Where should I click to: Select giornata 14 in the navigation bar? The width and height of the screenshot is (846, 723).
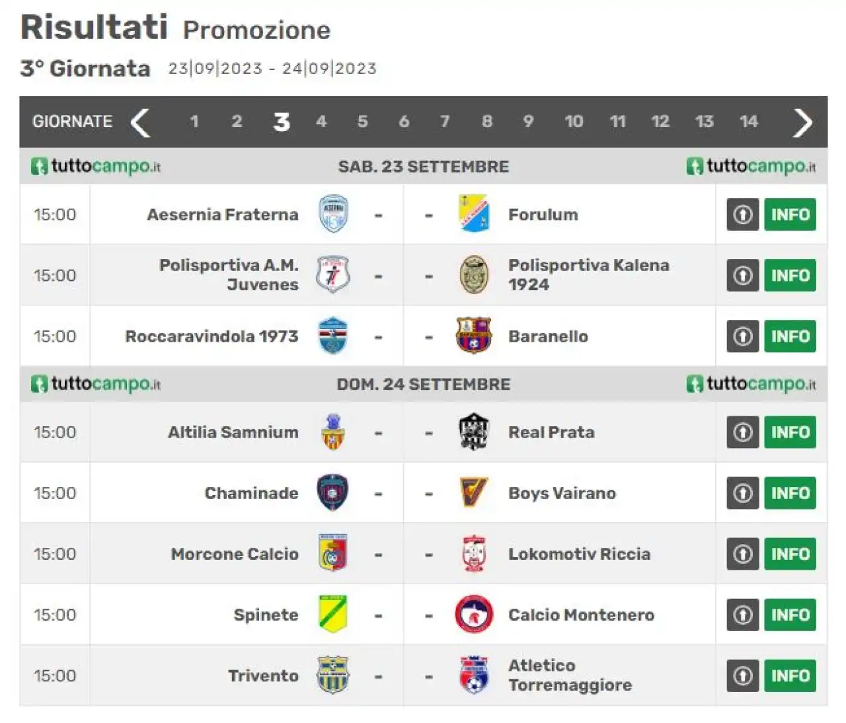point(749,122)
